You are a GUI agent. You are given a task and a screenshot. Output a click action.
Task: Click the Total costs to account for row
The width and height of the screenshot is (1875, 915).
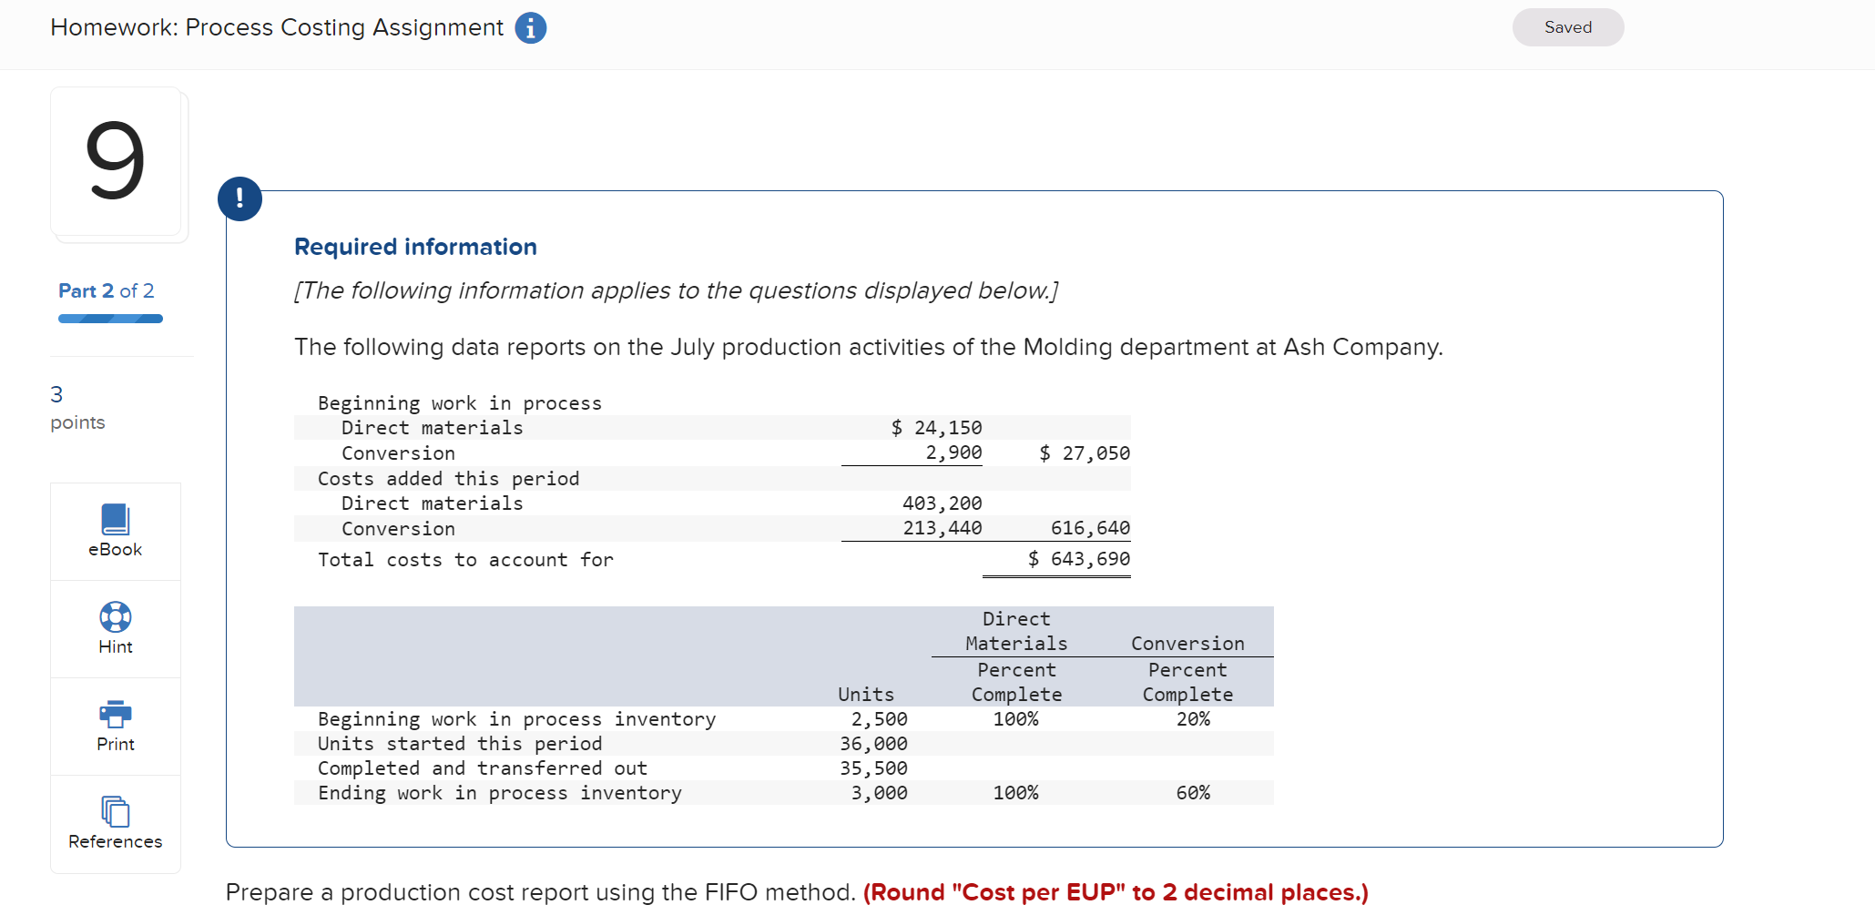pos(465,559)
